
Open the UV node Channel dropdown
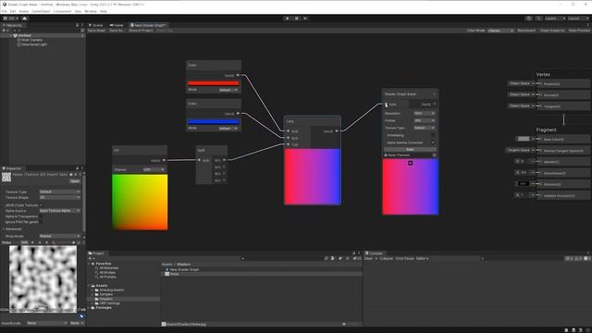pyautogui.click(x=154, y=169)
